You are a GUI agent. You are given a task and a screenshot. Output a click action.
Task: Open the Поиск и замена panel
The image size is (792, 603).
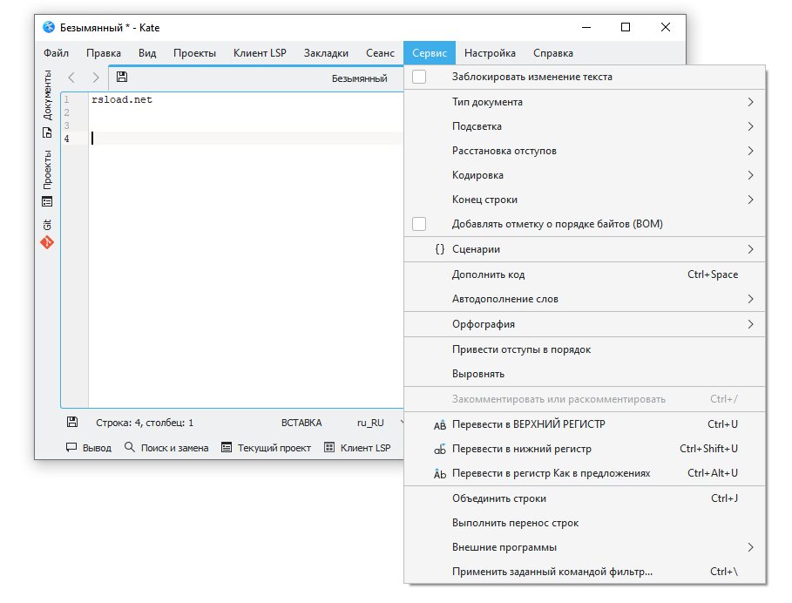point(166,447)
